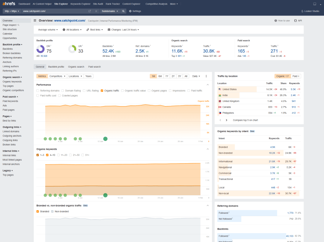This screenshot has height=242, width=324.
Task: Open the Subdomains mode dropdown
Action: click(110, 11)
